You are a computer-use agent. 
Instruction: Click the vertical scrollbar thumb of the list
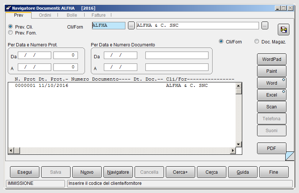239,91
